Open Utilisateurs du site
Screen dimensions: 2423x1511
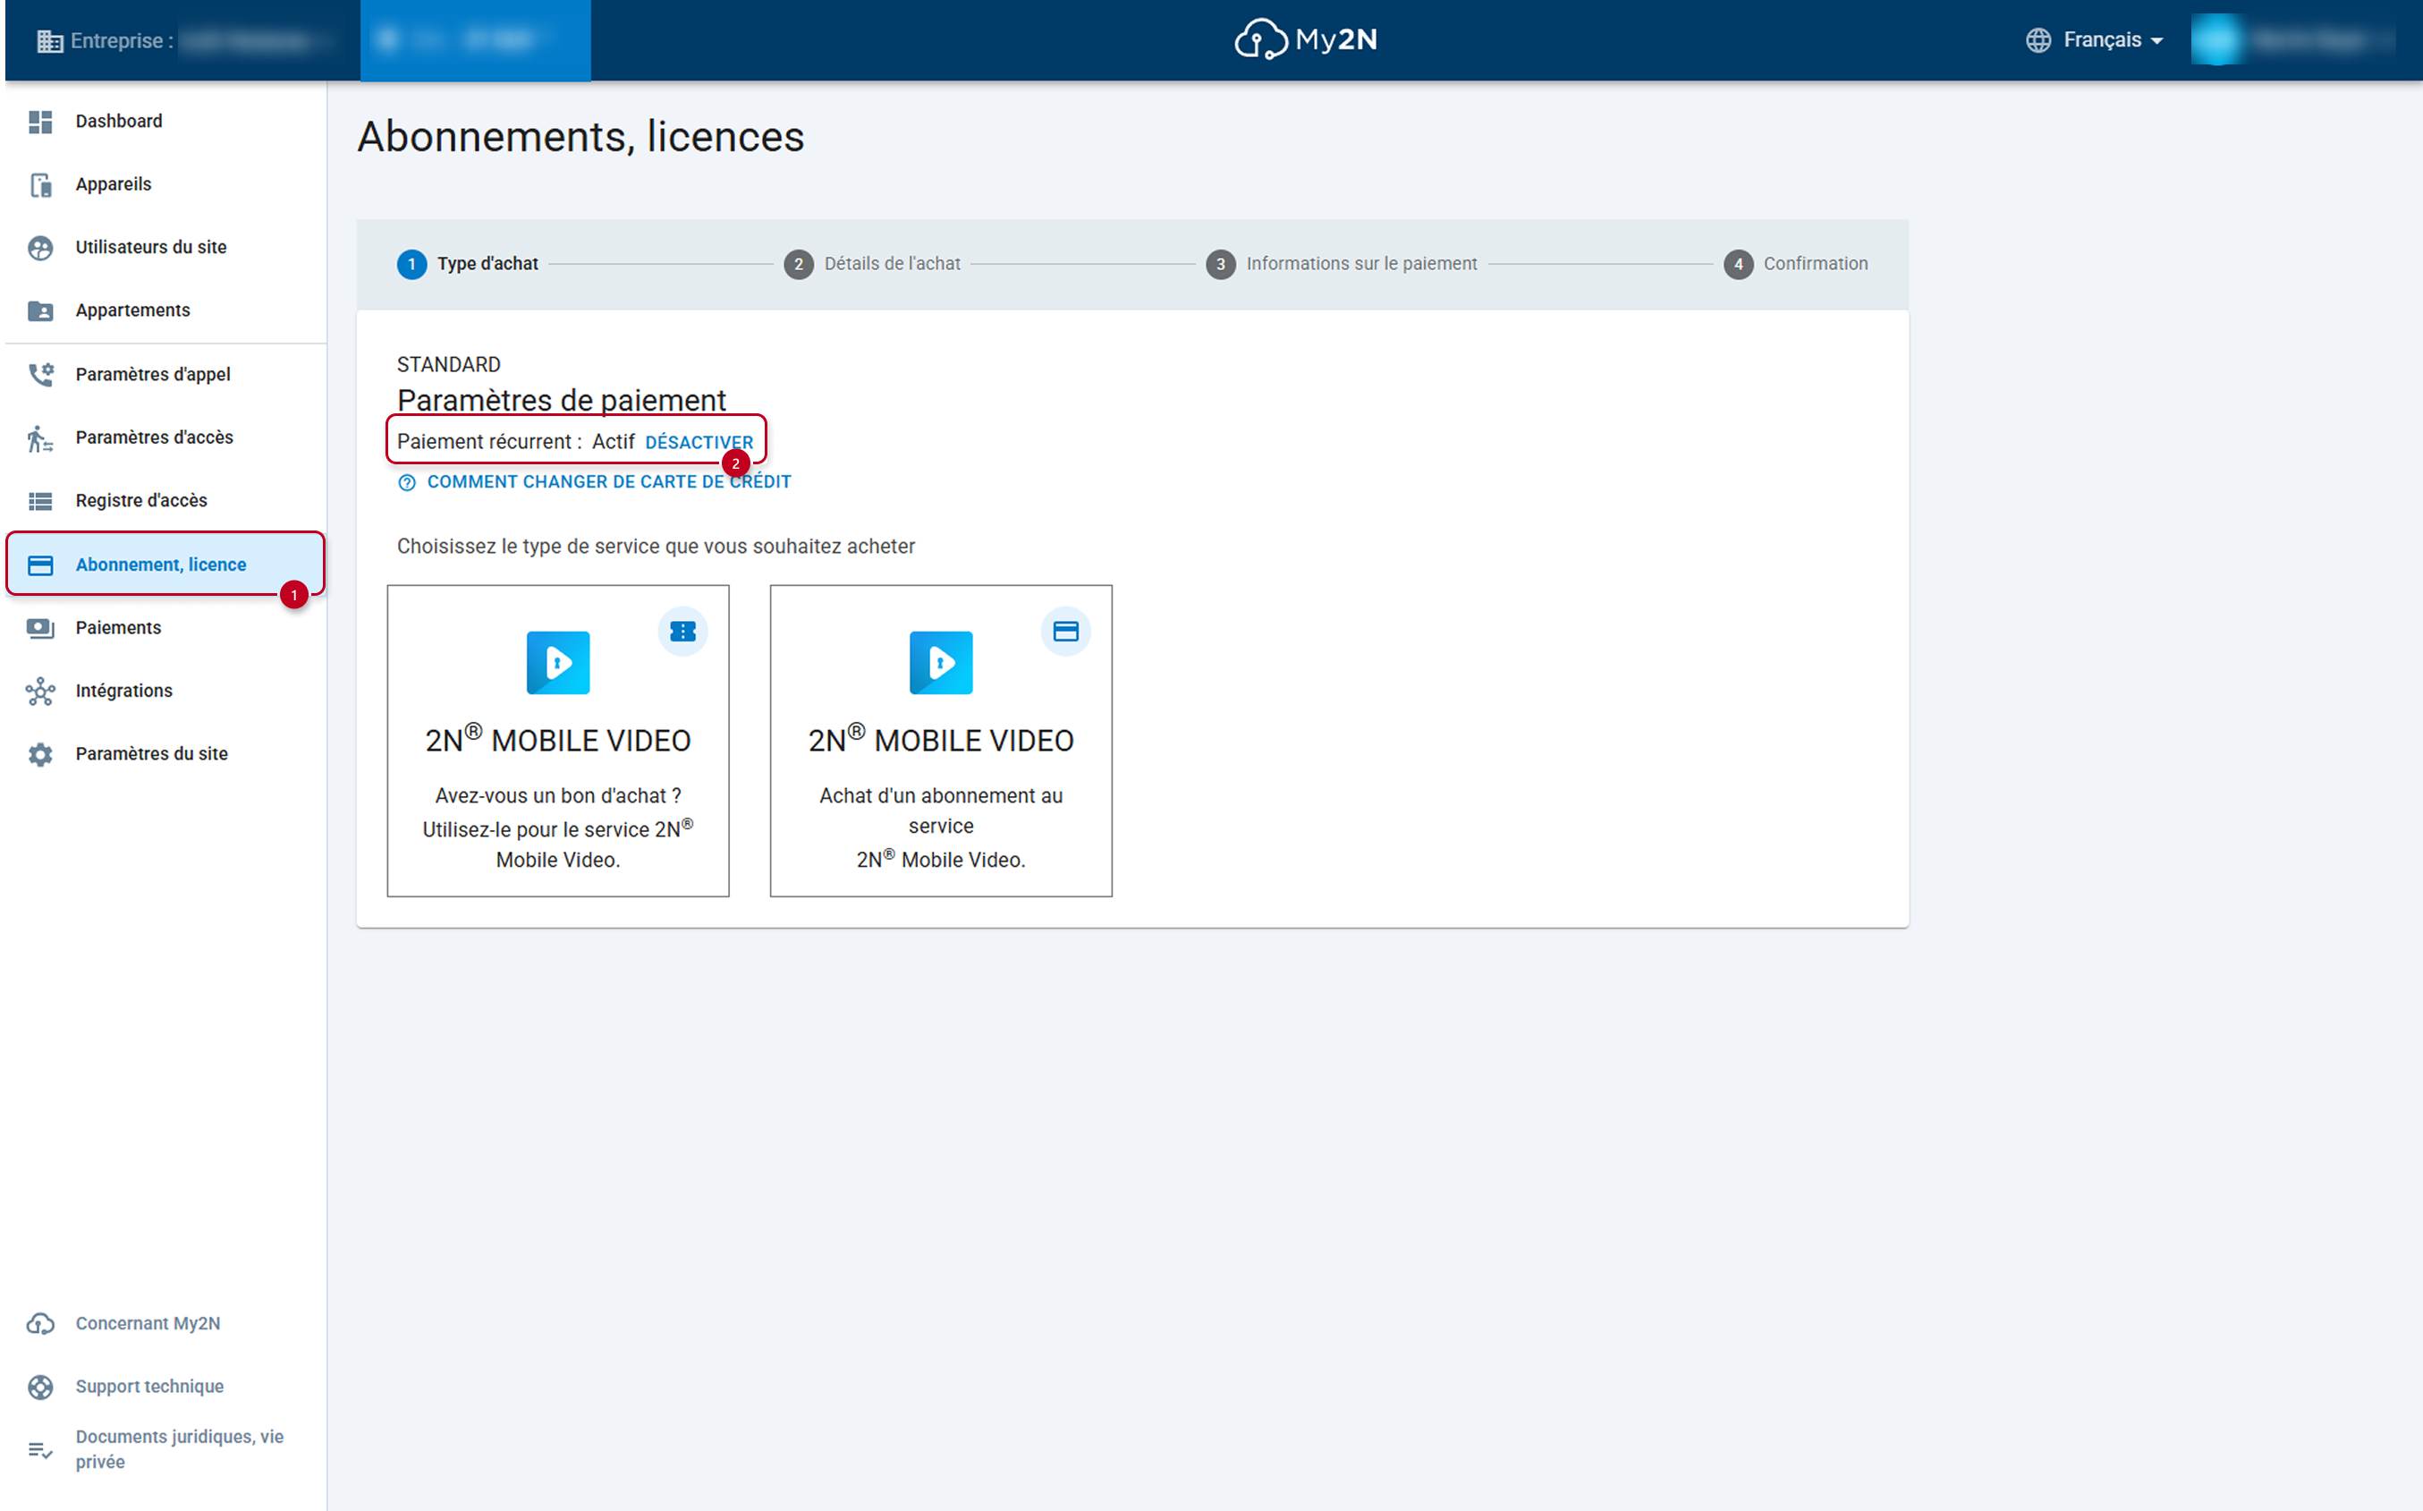(x=165, y=248)
